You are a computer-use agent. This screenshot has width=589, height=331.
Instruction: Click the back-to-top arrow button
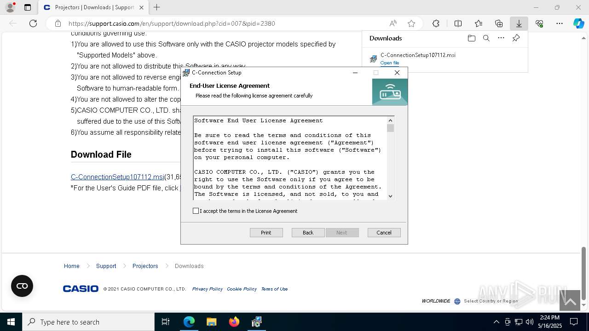pos(570,301)
